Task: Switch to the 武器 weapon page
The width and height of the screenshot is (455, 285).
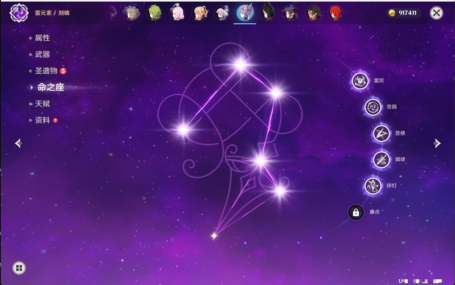Action: pyautogui.click(x=42, y=54)
